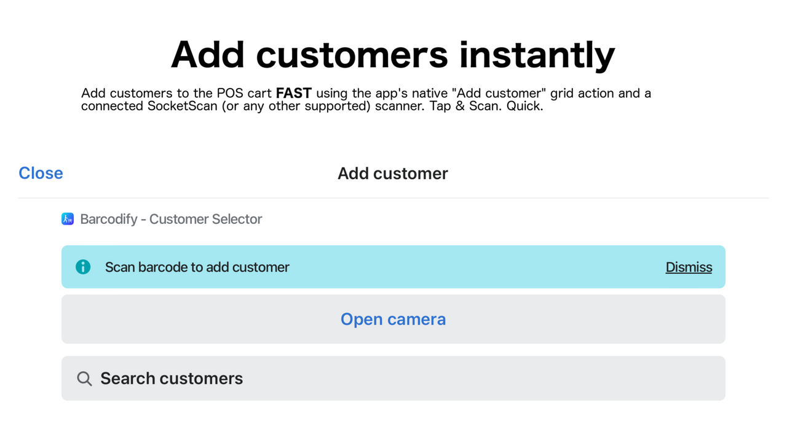Screen dimensions: 787x443
Task: Open camera for barcode scanning
Action: [393, 319]
